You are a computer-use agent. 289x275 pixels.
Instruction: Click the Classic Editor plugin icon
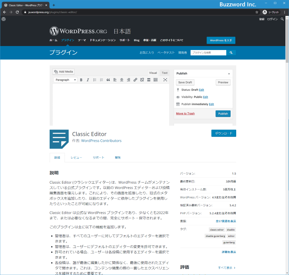59,139
